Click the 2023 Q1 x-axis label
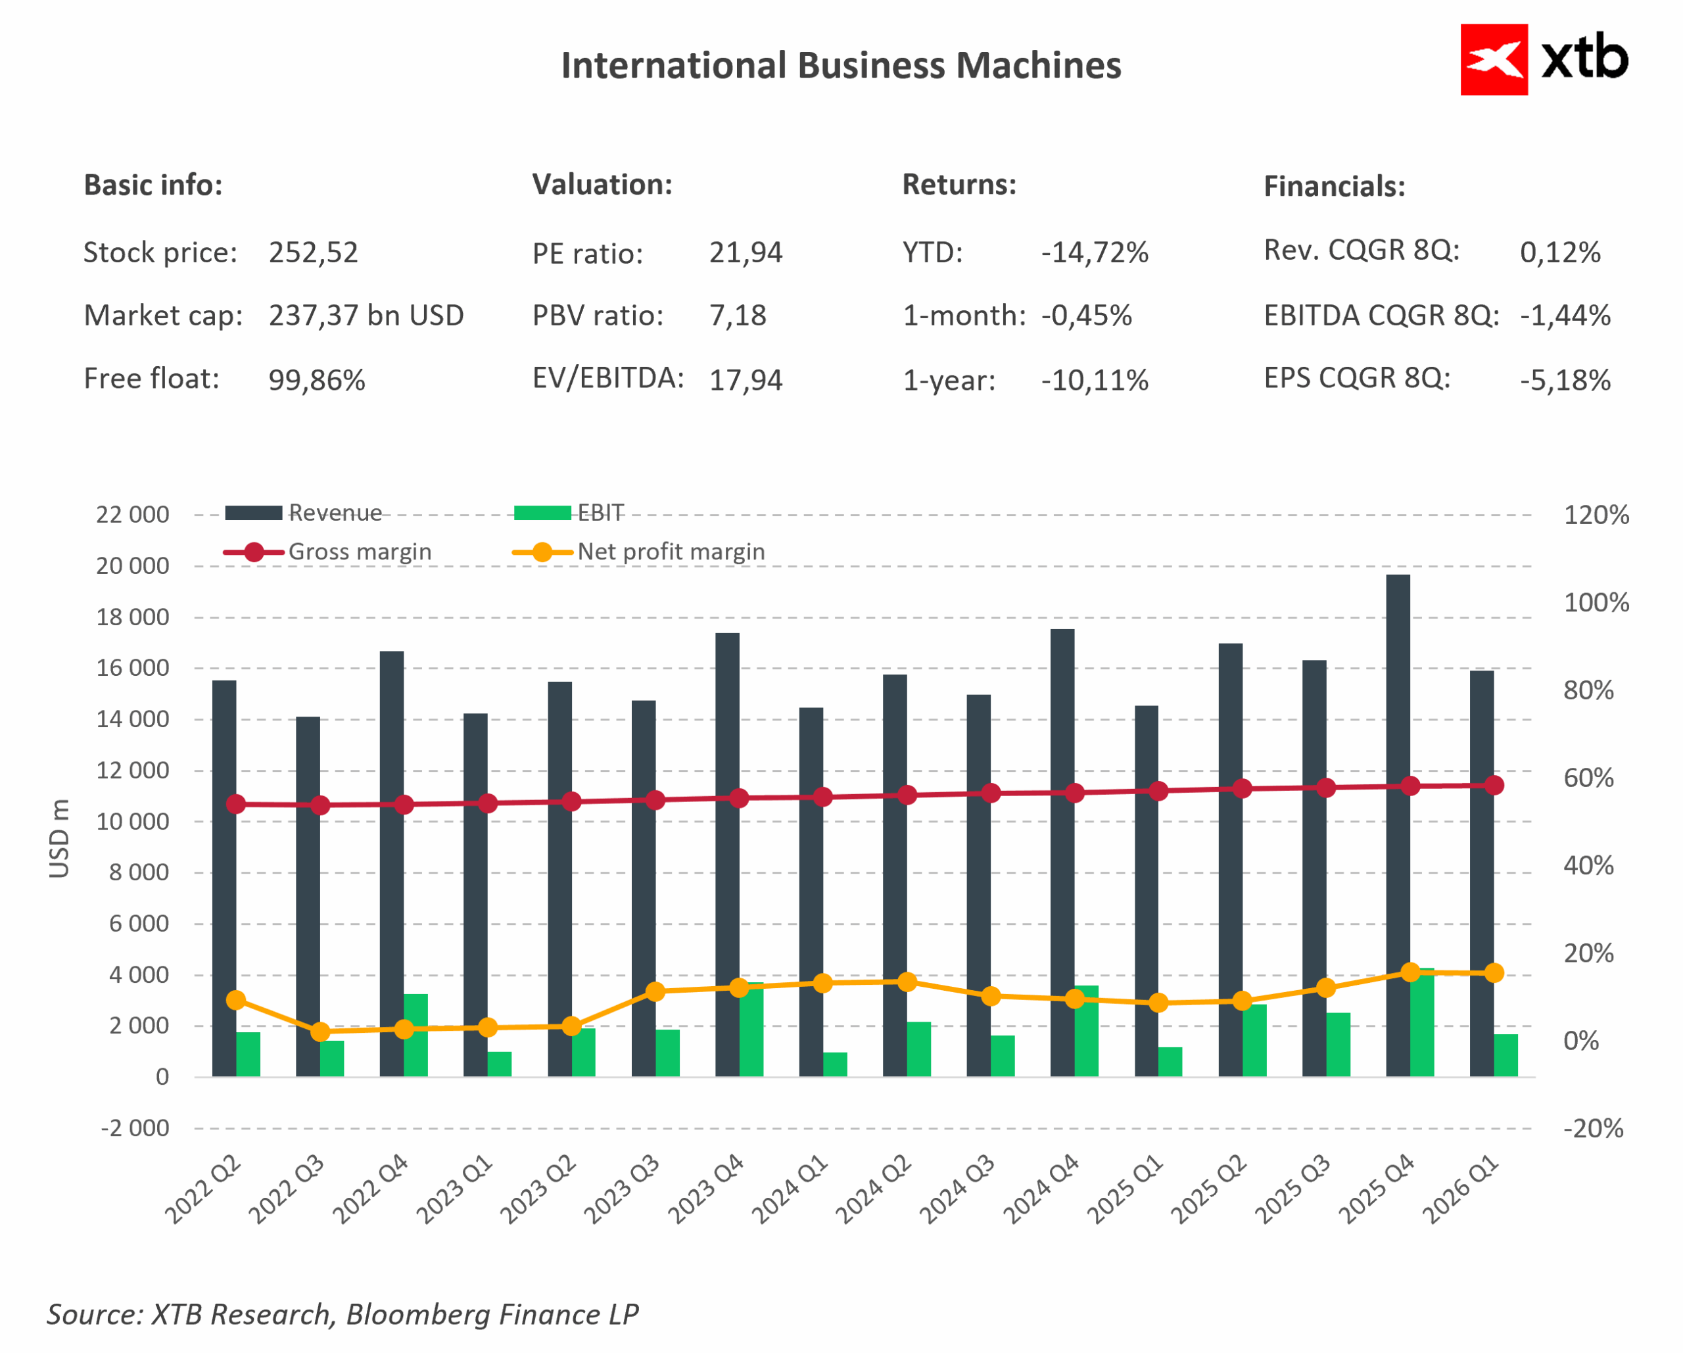1683x1353 pixels. point(454,1190)
